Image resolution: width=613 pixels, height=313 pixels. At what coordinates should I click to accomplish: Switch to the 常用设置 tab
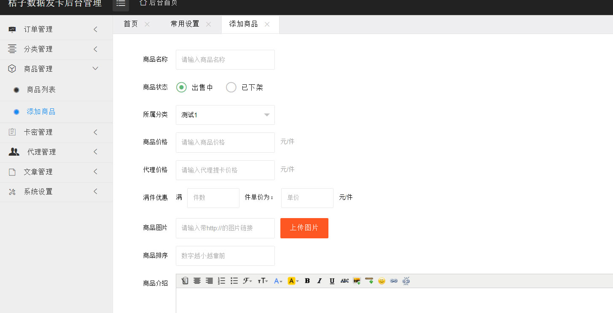click(x=185, y=24)
